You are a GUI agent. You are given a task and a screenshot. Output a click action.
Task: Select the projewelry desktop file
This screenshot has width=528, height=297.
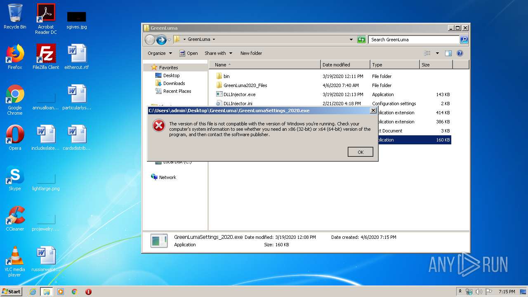tap(46, 223)
